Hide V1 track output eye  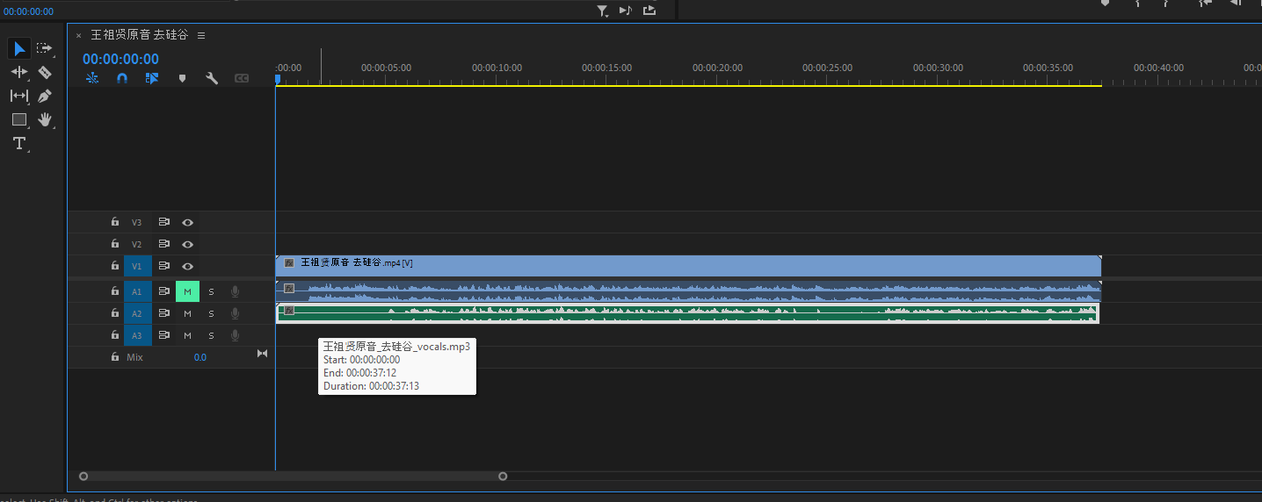[187, 266]
